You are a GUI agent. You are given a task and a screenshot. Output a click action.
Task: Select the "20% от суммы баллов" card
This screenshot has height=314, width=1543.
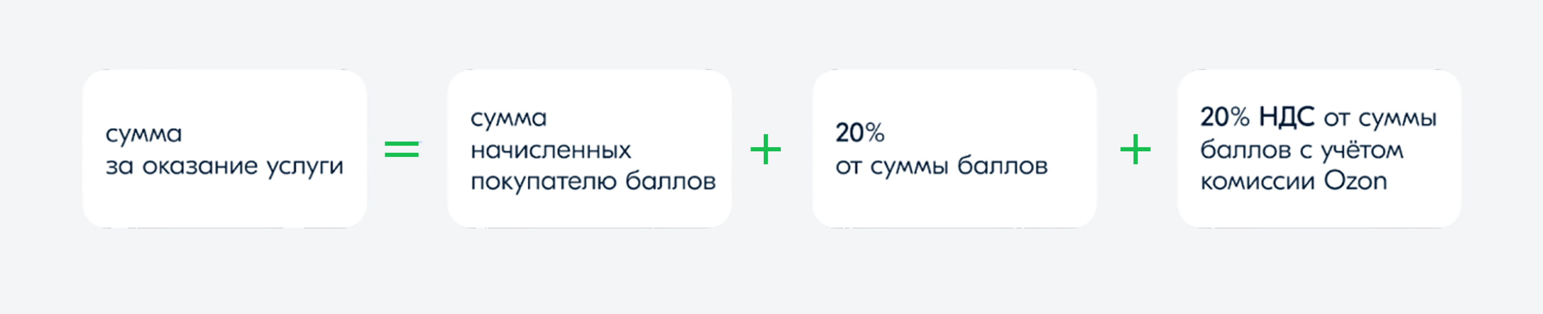(x=954, y=149)
